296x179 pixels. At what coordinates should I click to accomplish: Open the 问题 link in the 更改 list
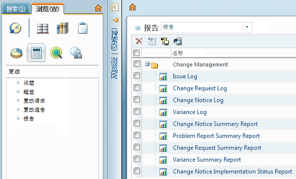pyautogui.click(x=29, y=83)
